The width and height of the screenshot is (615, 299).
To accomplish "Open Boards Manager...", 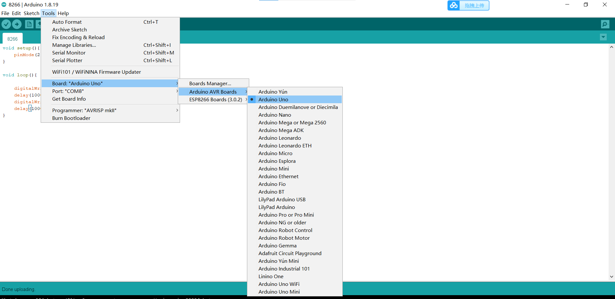I will [213, 83].
